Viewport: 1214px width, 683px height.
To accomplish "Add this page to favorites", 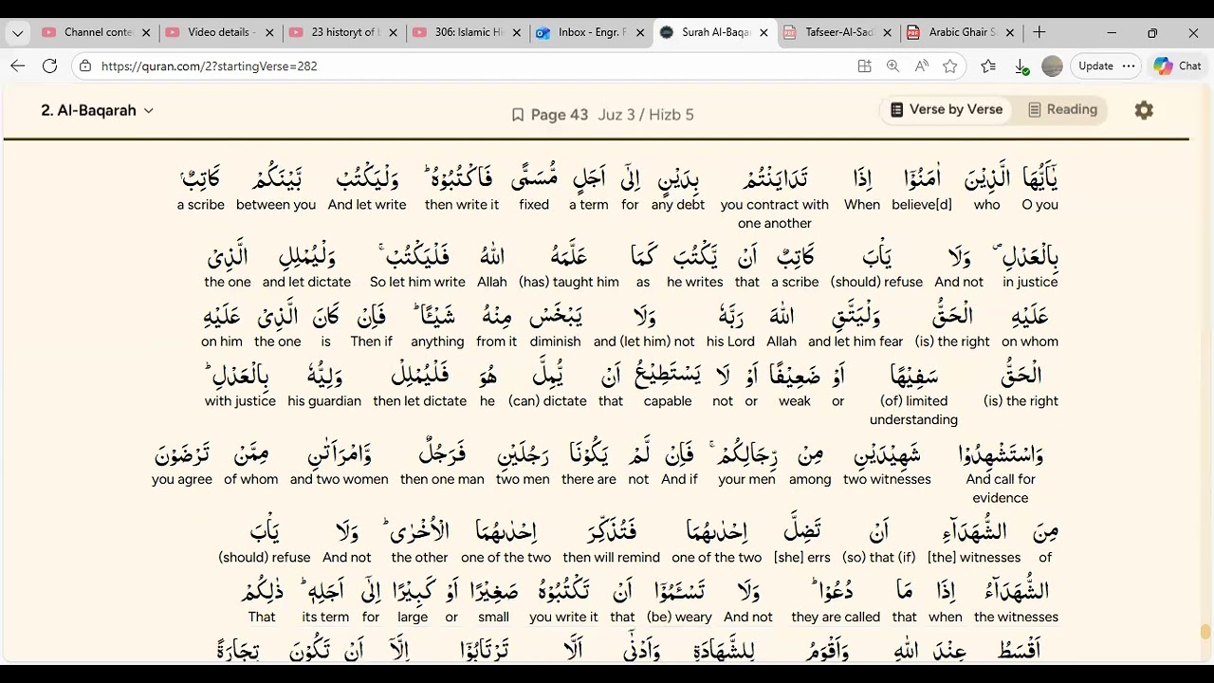I will click(x=950, y=66).
